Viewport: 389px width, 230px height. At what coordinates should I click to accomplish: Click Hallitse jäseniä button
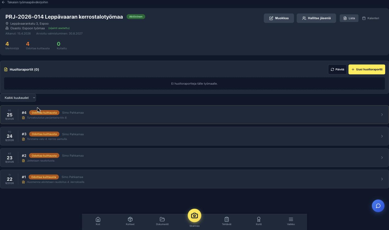click(316, 18)
